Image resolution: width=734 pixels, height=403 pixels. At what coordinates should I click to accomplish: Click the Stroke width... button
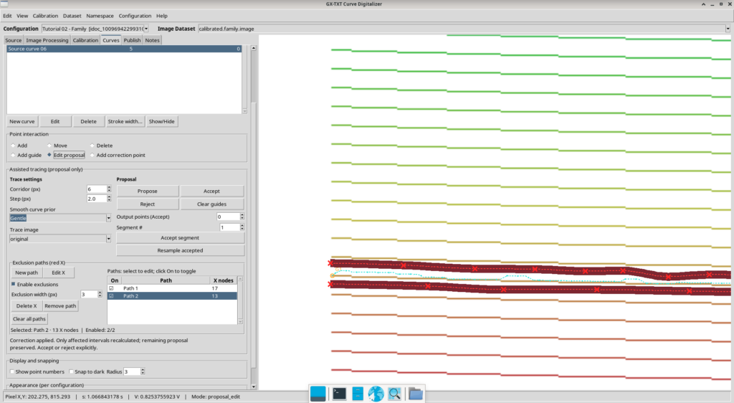(x=125, y=121)
